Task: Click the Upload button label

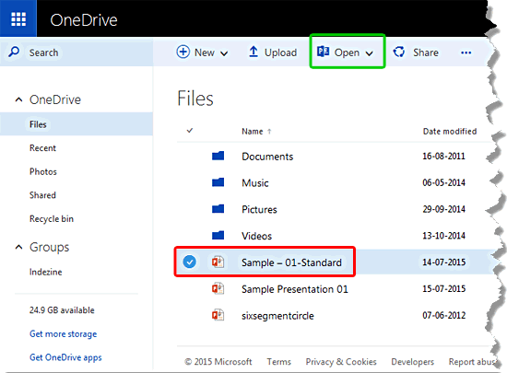Action: tap(280, 52)
